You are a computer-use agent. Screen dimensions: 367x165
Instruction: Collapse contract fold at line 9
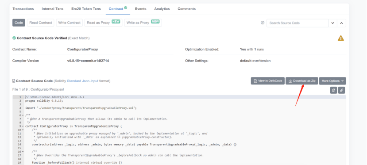(23, 126)
